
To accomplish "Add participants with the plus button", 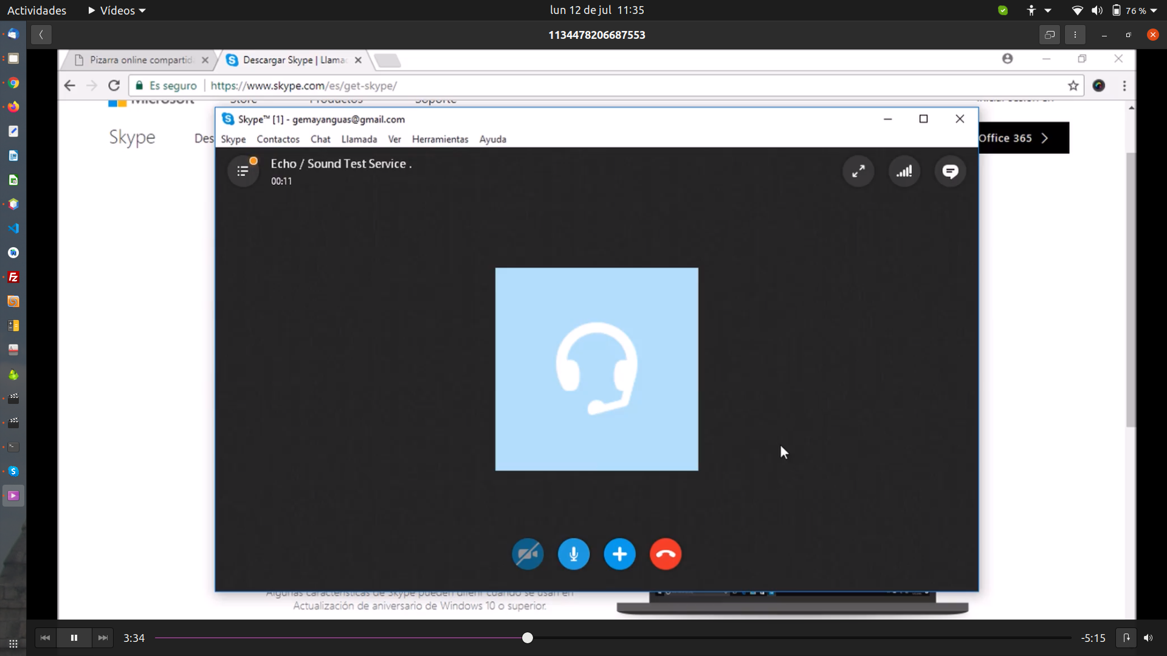I will [x=619, y=554].
